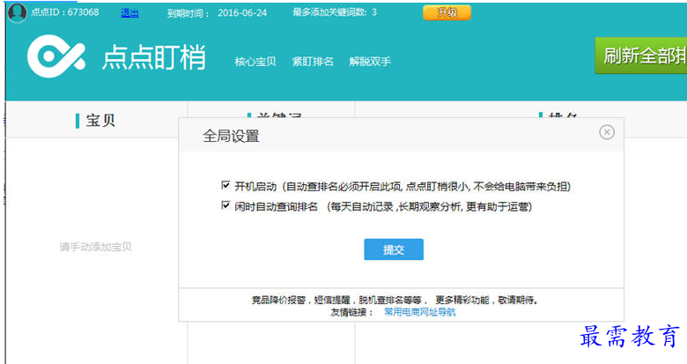Screen dimensions: 687x364
Task: Select 解脱双手 in header
Action: click(x=370, y=62)
